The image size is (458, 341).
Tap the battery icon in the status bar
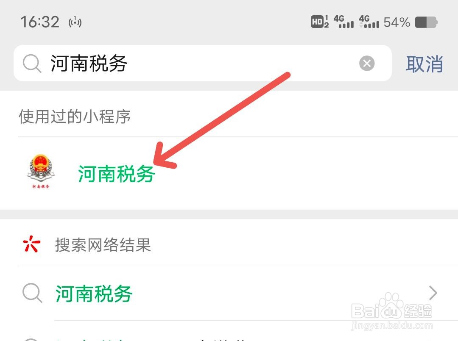coord(426,22)
